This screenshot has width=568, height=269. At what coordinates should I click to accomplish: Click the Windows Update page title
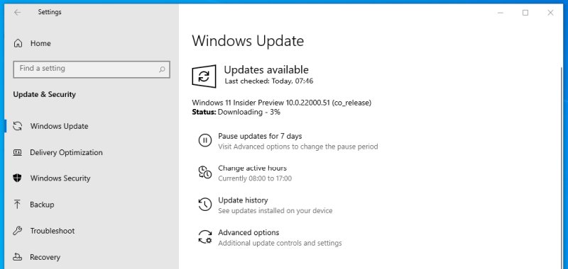tap(248, 41)
